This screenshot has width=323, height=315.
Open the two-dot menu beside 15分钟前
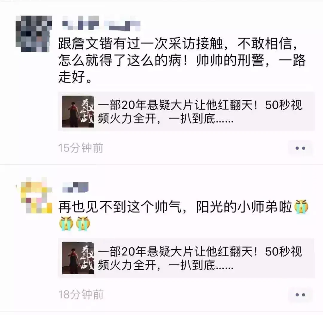(300, 148)
